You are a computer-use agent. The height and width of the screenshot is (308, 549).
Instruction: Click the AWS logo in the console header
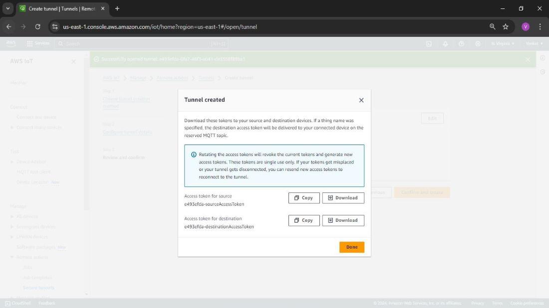point(11,43)
